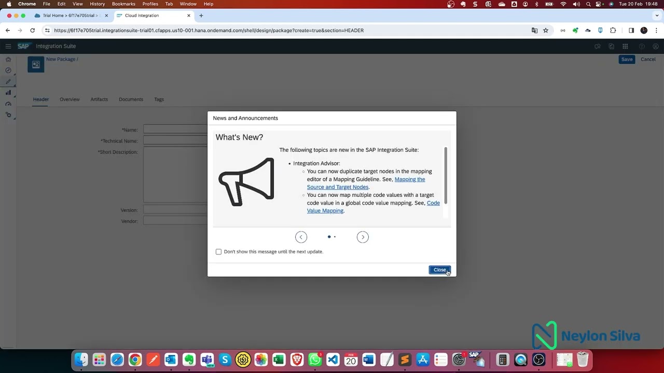
Task: Save the new package
Action: (627, 59)
